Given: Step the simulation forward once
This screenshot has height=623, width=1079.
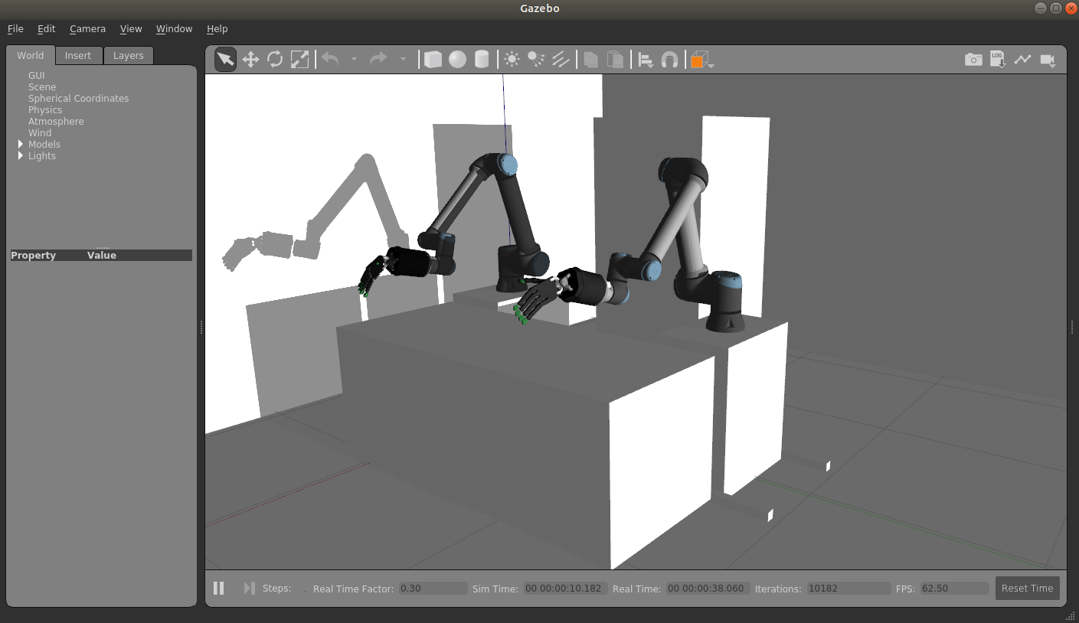Looking at the screenshot, I should [x=249, y=588].
